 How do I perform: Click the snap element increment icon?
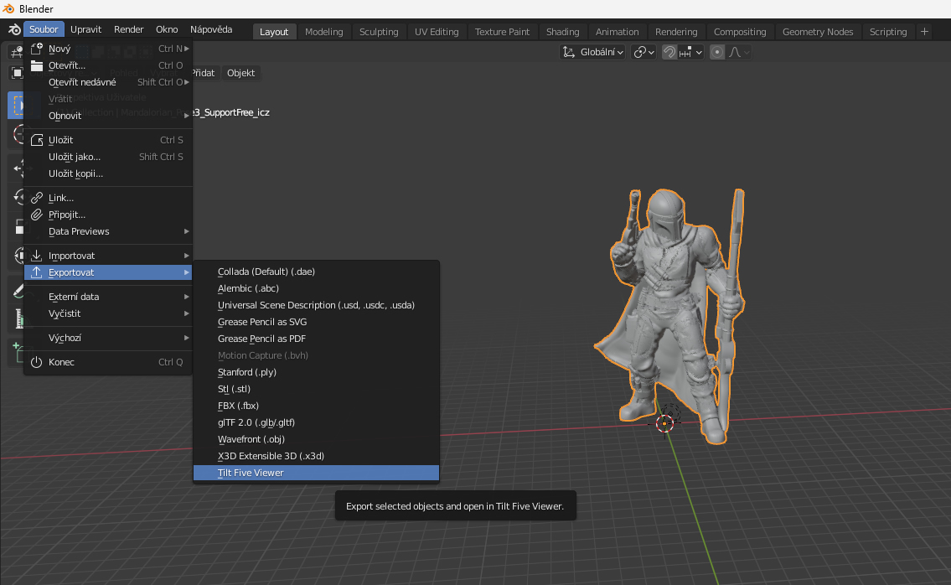(x=685, y=53)
